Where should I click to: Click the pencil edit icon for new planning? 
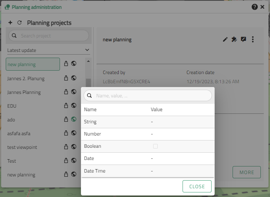tap(225, 39)
